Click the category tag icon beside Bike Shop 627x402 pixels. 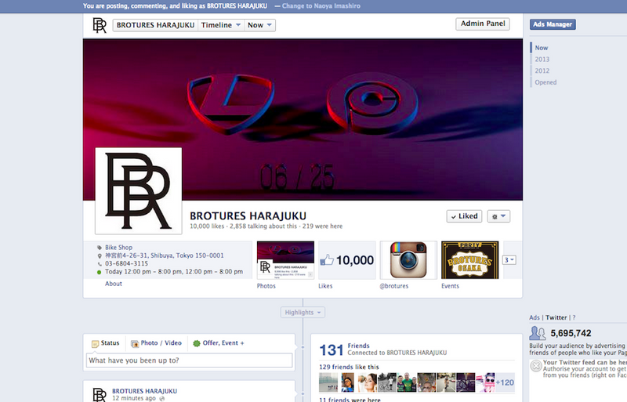tap(100, 248)
